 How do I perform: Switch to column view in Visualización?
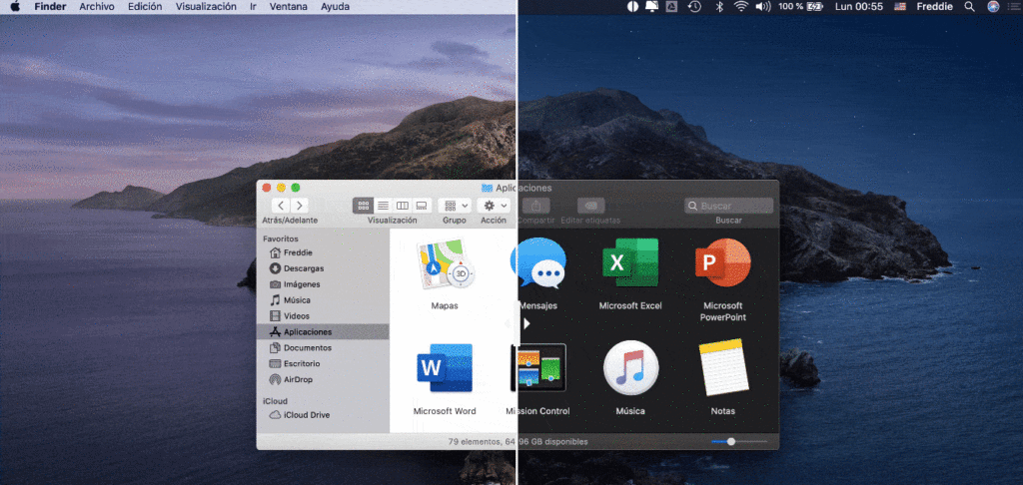pos(403,205)
